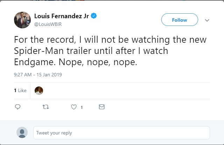The width and height of the screenshot is (224, 145).
Task: Focus the 'Tweet your reply' field
Action: click(121, 133)
